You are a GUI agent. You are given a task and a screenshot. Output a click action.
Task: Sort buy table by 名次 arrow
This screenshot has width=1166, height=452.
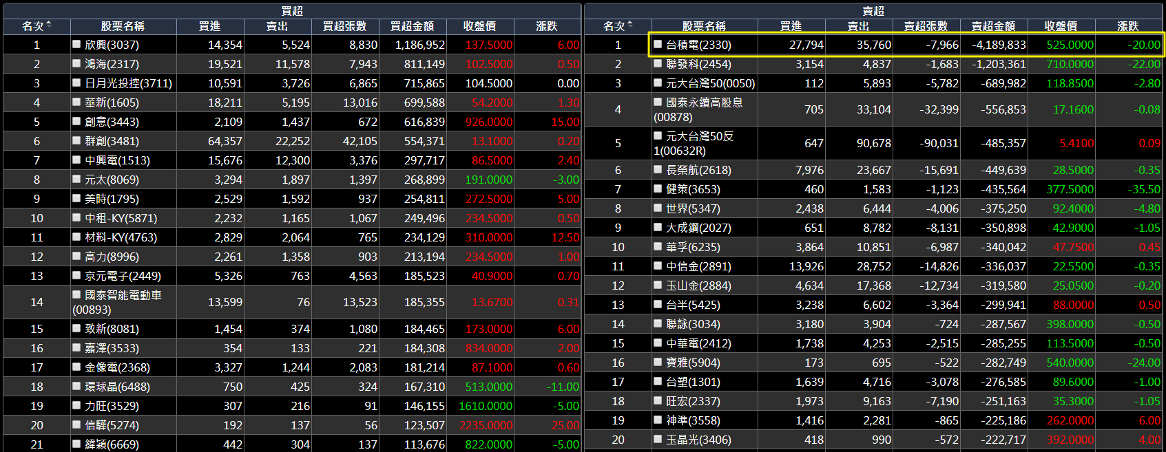point(49,25)
